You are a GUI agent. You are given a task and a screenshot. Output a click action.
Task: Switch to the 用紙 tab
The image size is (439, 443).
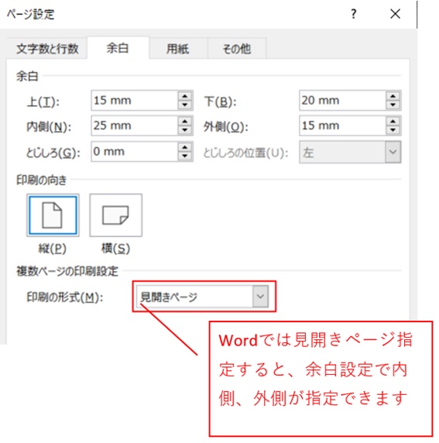178,49
